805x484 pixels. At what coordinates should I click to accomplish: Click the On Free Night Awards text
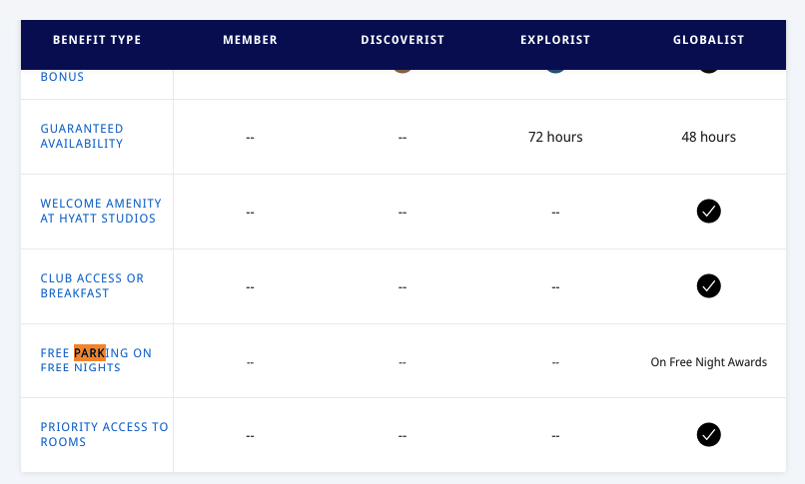[708, 362]
